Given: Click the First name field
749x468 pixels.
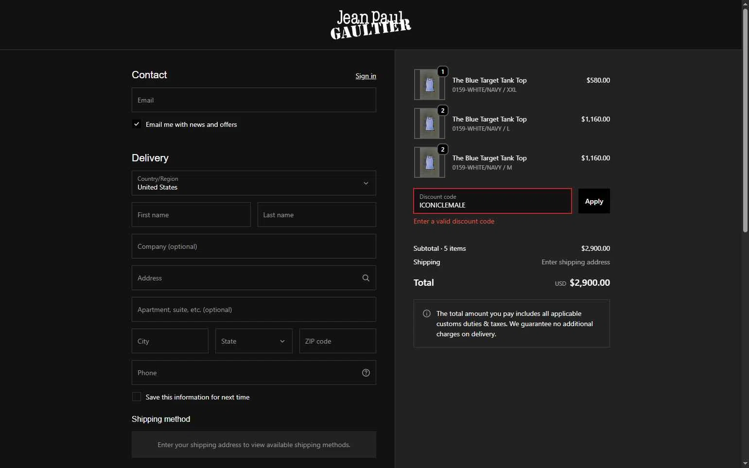Looking at the screenshot, I should pyautogui.click(x=191, y=215).
